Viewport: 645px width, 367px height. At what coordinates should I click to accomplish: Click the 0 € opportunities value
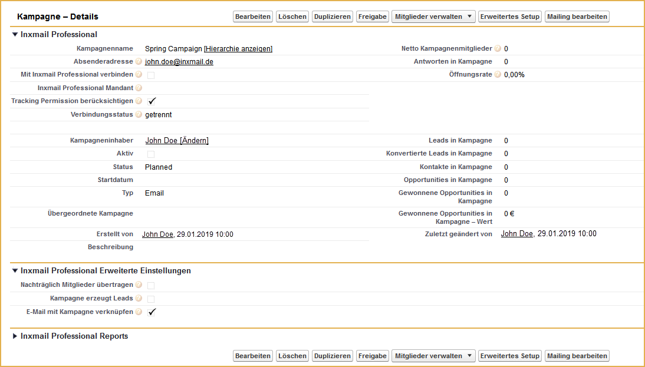509,214
